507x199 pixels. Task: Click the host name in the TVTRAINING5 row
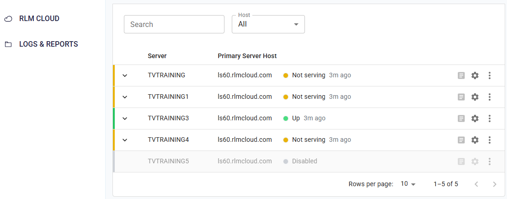pos(245,161)
